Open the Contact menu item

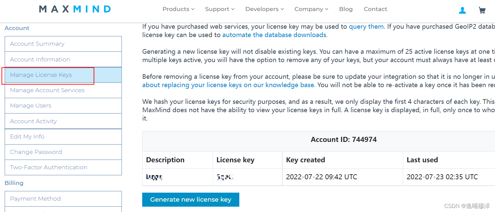click(x=375, y=9)
